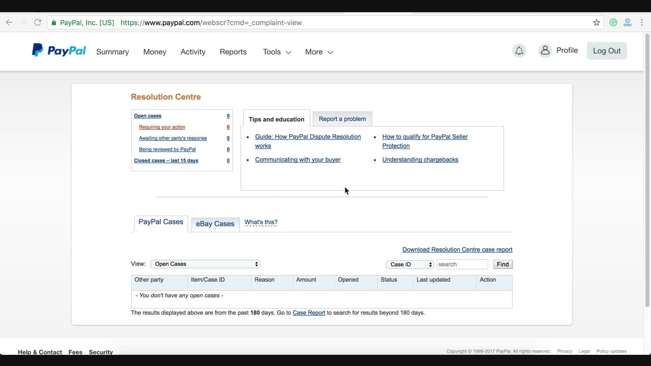Expand the Tools menu
This screenshot has width=651, height=366.
tap(277, 52)
